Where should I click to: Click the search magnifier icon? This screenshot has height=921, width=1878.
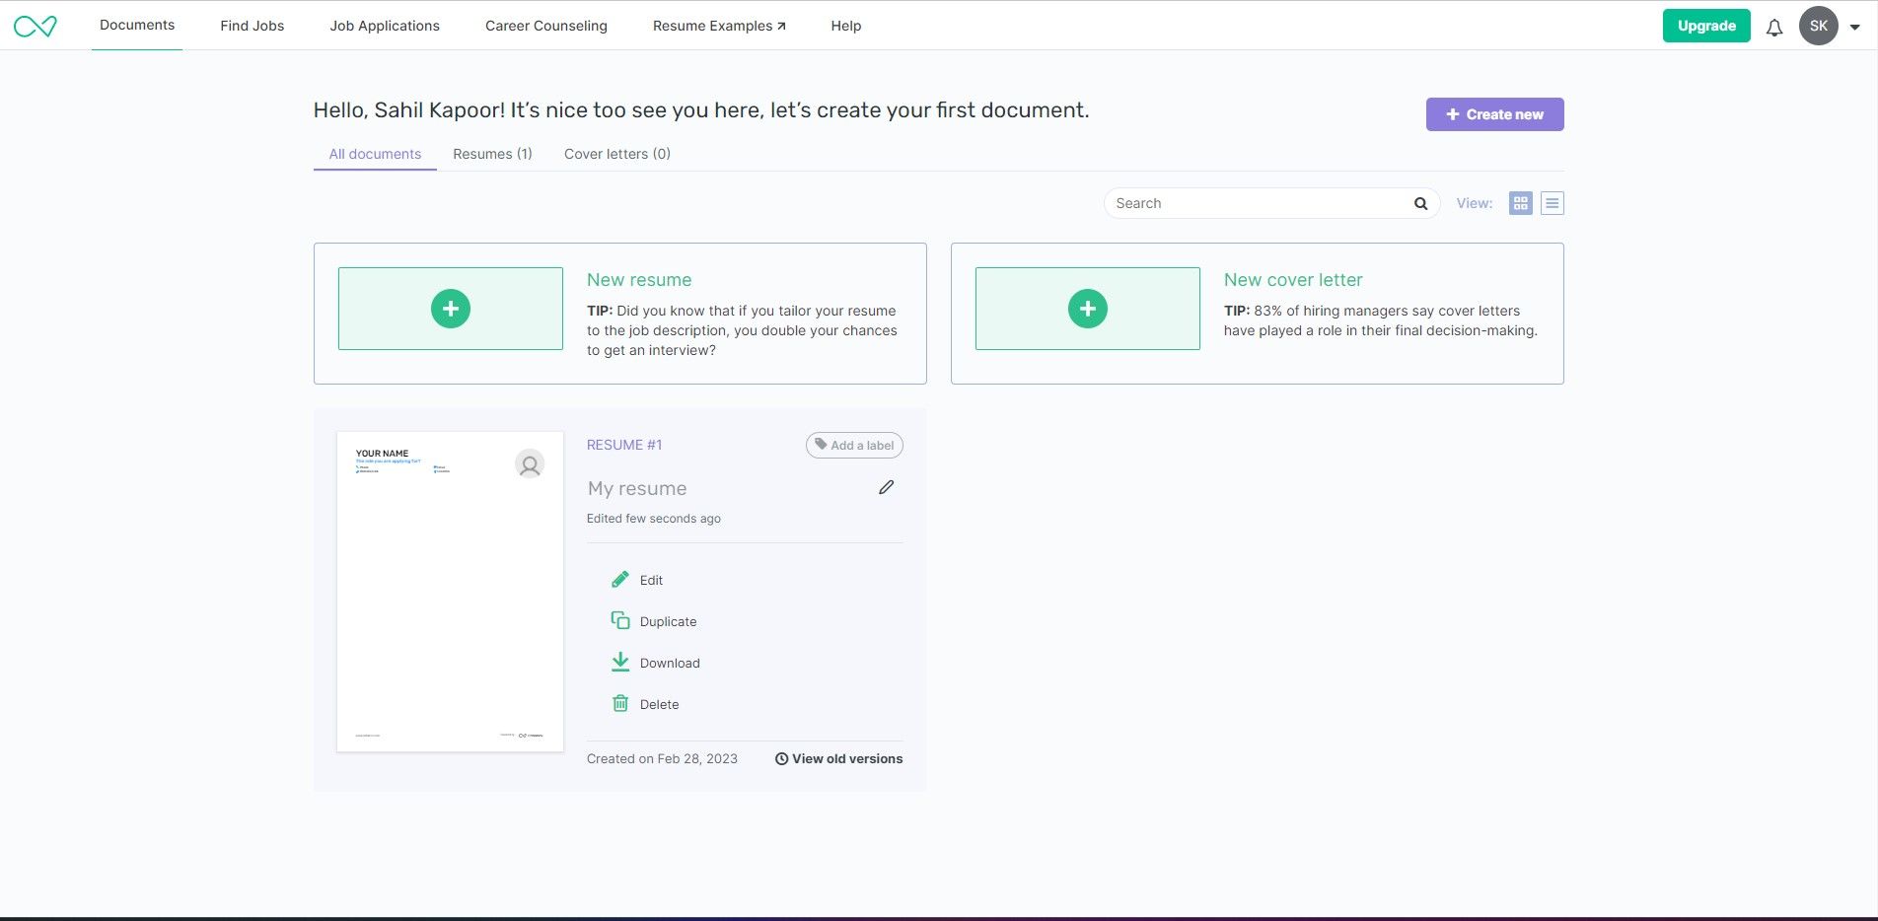[1420, 203]
